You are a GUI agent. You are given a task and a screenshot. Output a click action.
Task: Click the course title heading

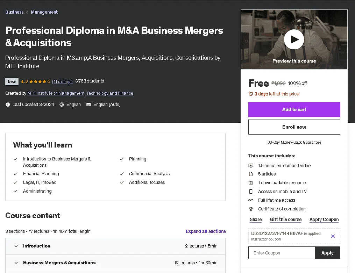(x=114, y=36)
